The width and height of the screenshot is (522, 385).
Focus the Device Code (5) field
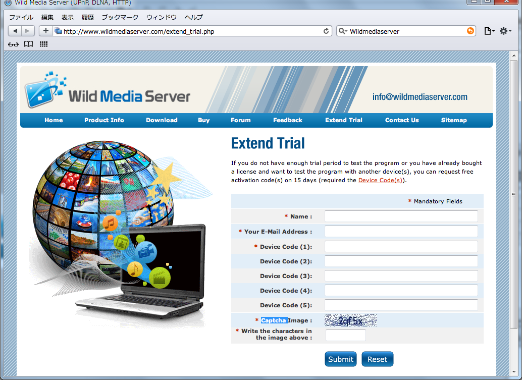click(401, 305)
